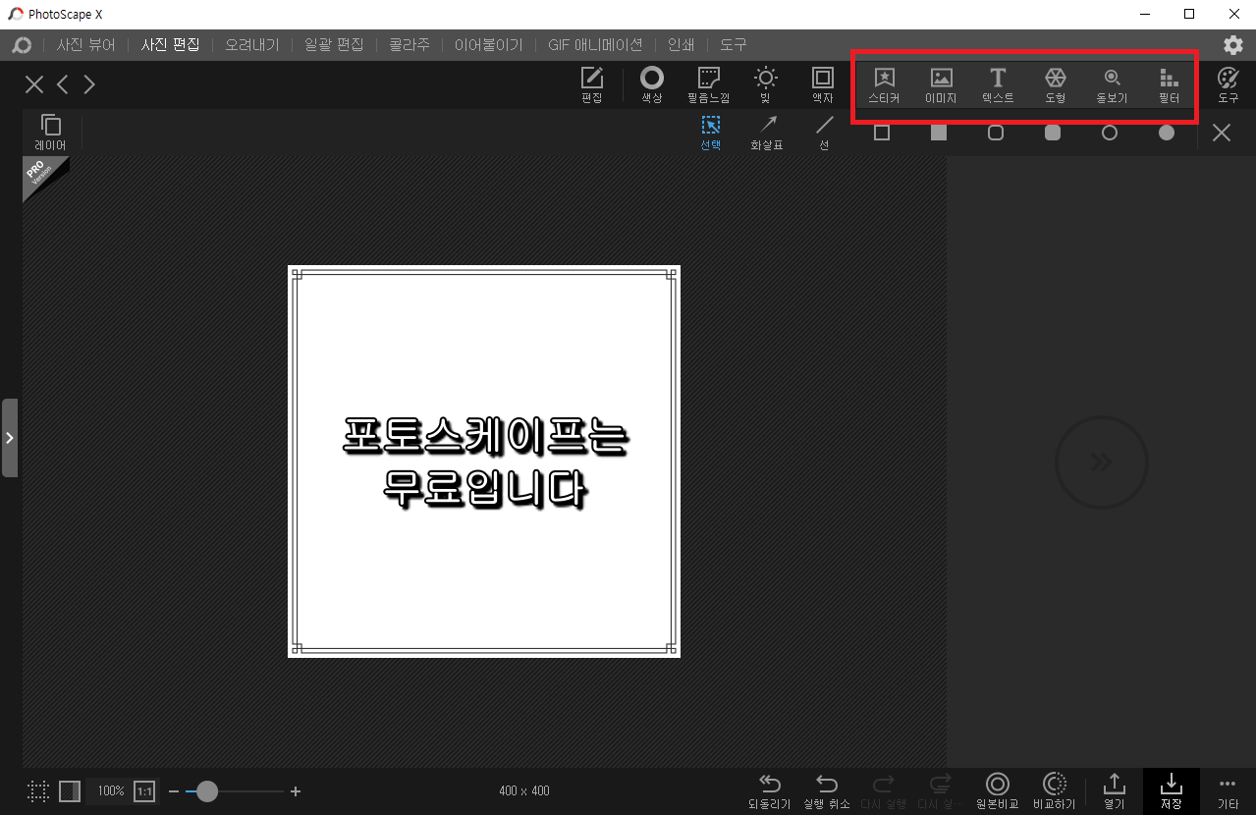Viewport: 1256px width, 815px height.
Task: Zoom out with the minus button
Action: pos(174,791)
